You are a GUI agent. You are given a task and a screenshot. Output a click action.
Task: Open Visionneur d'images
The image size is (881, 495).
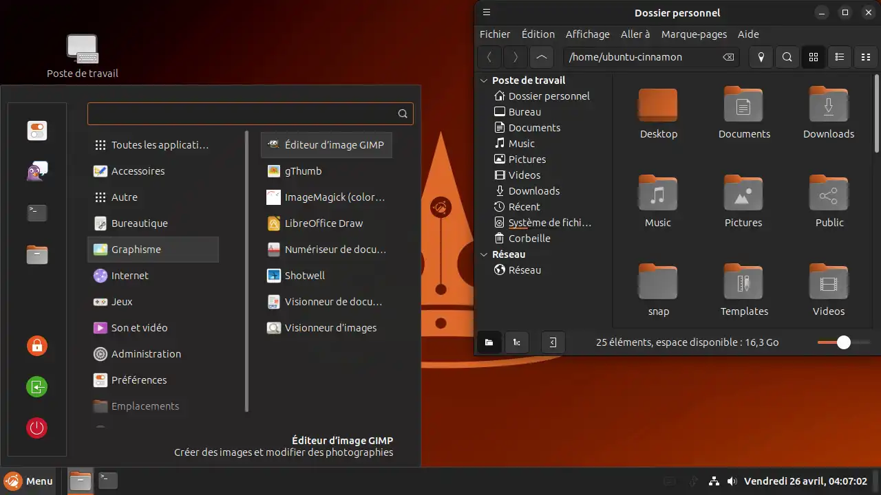click(x=326, y=328)
